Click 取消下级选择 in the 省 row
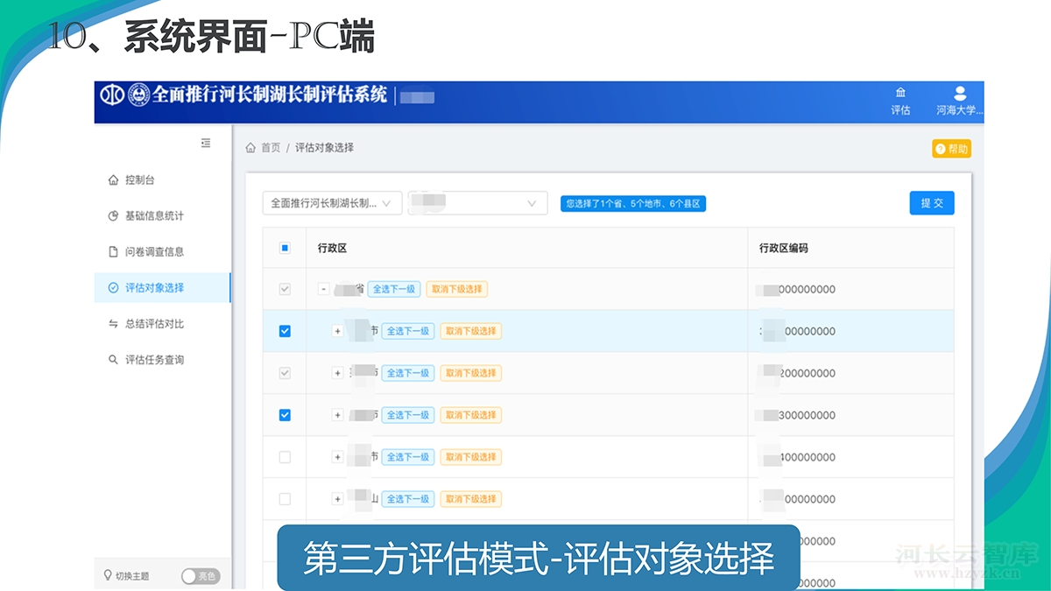Image resolution: width=1051 pixels, height=591 pixels. [x=457, y=289]
